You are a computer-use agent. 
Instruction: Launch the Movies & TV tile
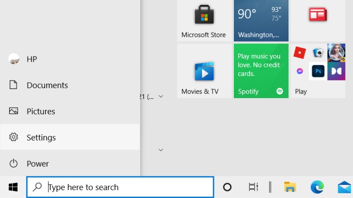[x=204, y=71]
